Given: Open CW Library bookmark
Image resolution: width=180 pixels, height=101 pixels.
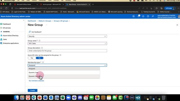Looking at the screenshot, I should (5, 12).
